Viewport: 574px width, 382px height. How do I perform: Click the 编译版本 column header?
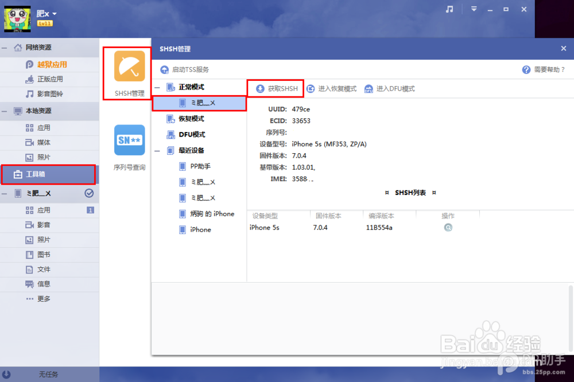pyautogui.click(x=381, y=216)
